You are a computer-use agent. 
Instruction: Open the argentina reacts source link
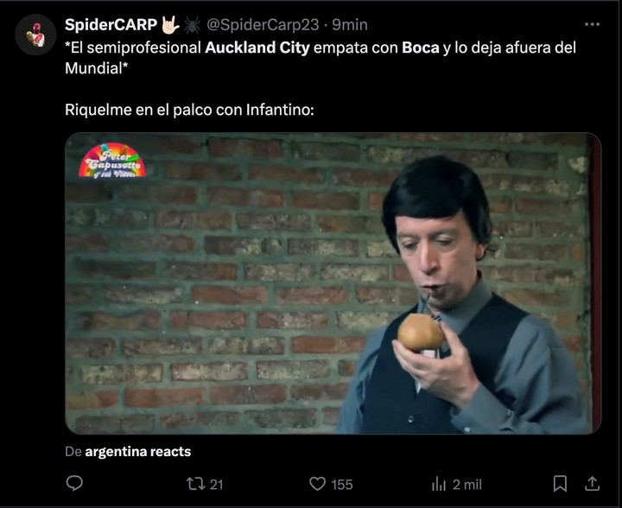click(137, 452)
